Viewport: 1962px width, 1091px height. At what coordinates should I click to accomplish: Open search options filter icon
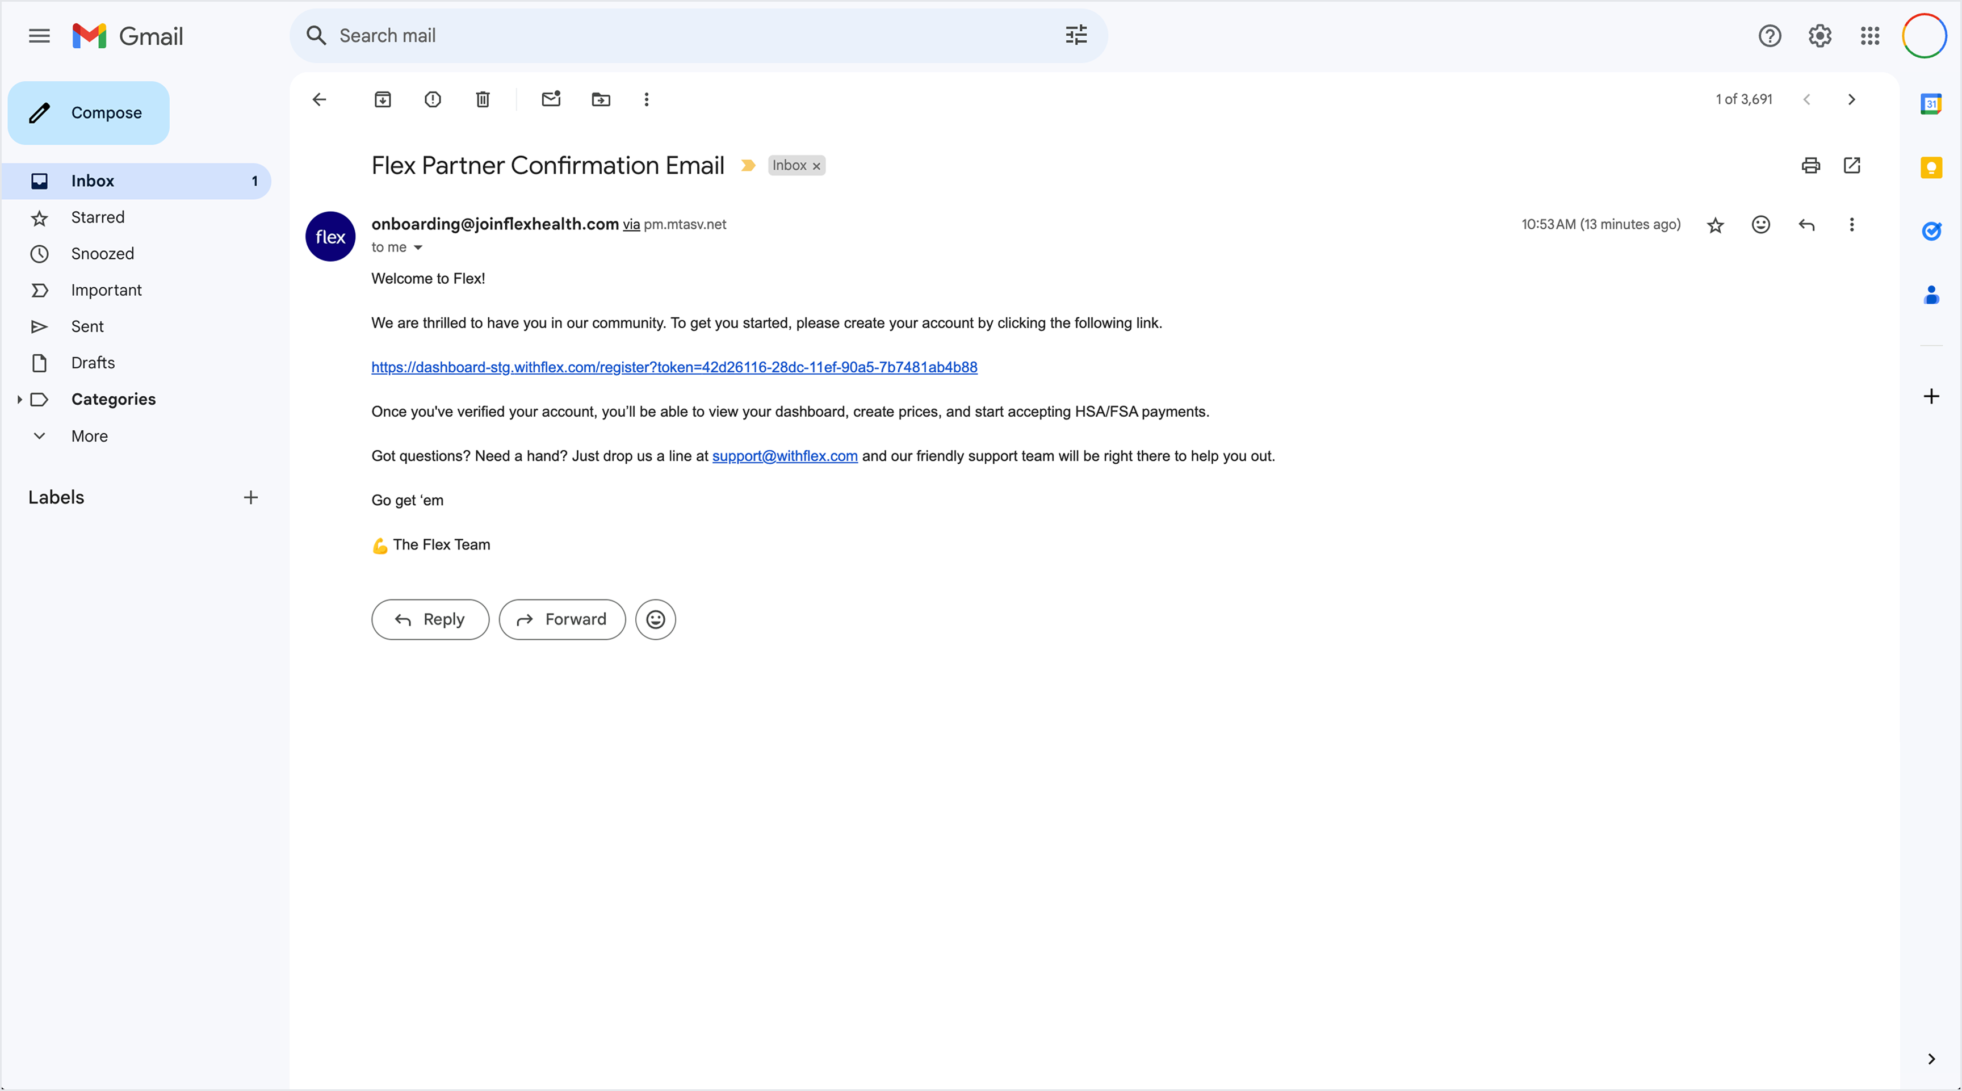tap(1075, 35)
